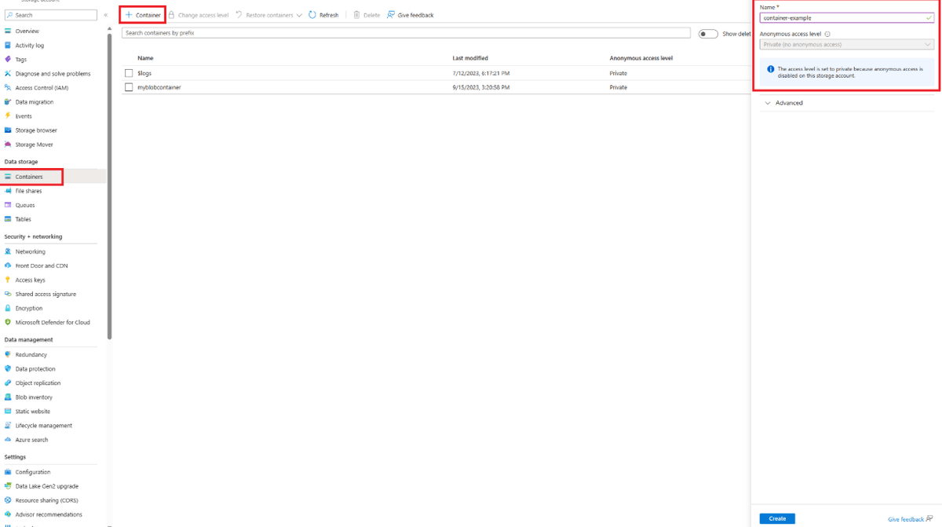This screenshot has width=942, height=527.
Task: Open the Restore containers dropdown
Action: pos(268,15)
